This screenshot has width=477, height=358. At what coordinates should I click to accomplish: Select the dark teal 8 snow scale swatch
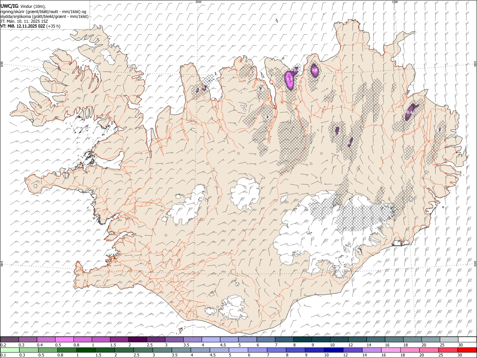302,340
